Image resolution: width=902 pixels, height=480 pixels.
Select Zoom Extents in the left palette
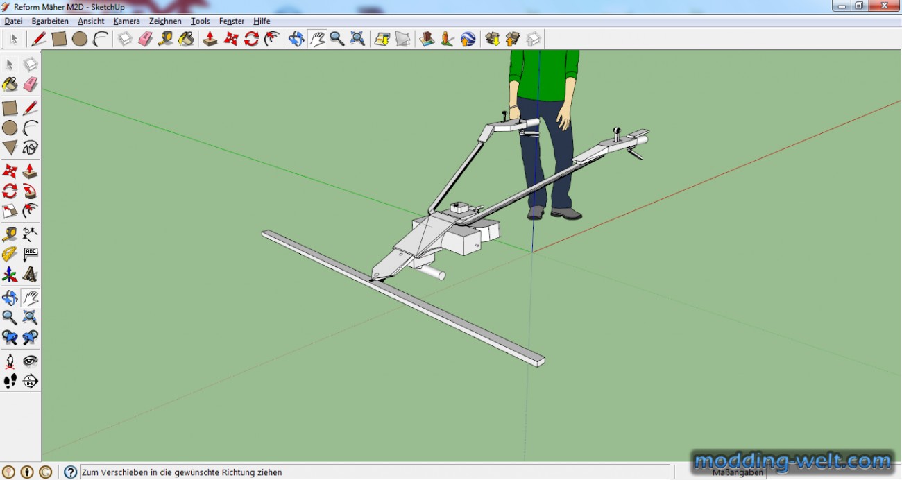click(30, 318)
